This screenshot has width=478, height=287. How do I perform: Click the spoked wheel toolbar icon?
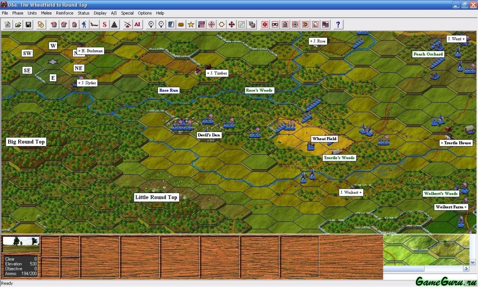(295, 25)
